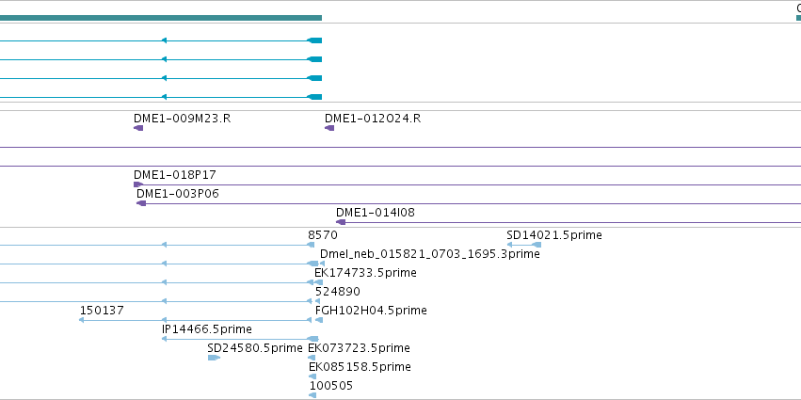The height and width of the screenshot is (400, 801).
Task: Click the 150137 EST label
Action: point(102,311)
